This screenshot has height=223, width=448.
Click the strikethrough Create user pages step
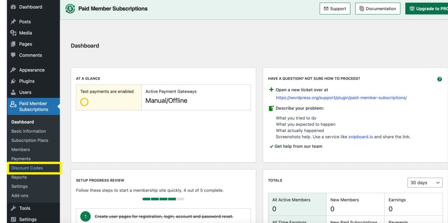pos(164,216)
